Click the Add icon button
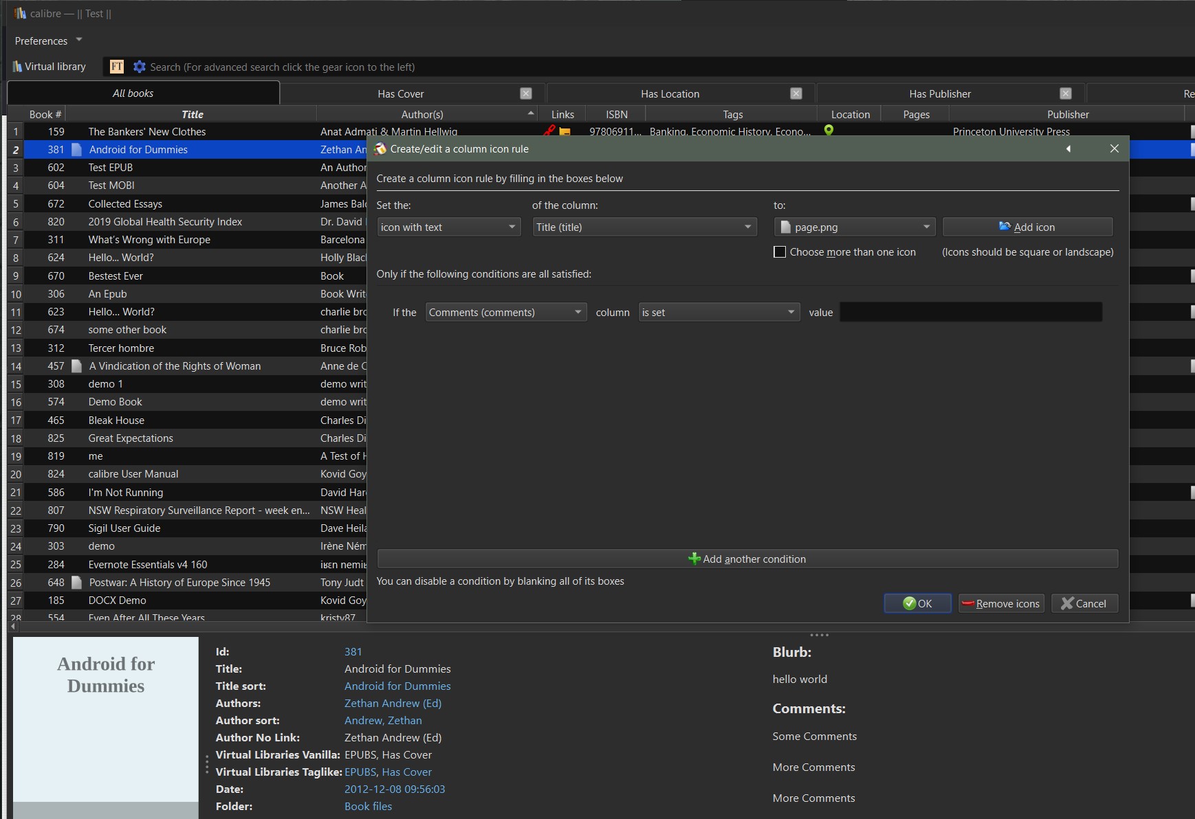The height and width of the screenshot is (819, 1195). [x=1027, y=227]
